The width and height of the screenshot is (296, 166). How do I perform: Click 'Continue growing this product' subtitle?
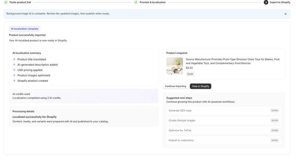tap(201, 102)
